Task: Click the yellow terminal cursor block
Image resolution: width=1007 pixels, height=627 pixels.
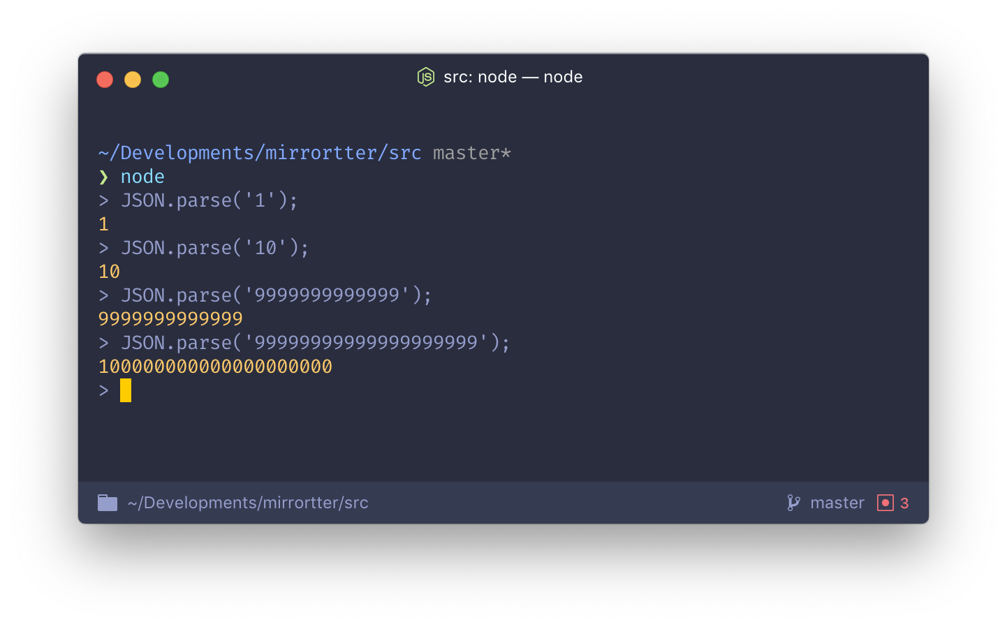Action: coord(126,390)
